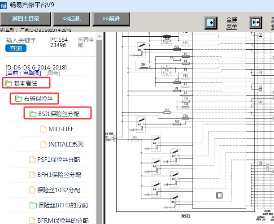Click the 返回主目录 button
Viewport: 274px width, 224px height.
pyautogui.click(x=26, y=19)
